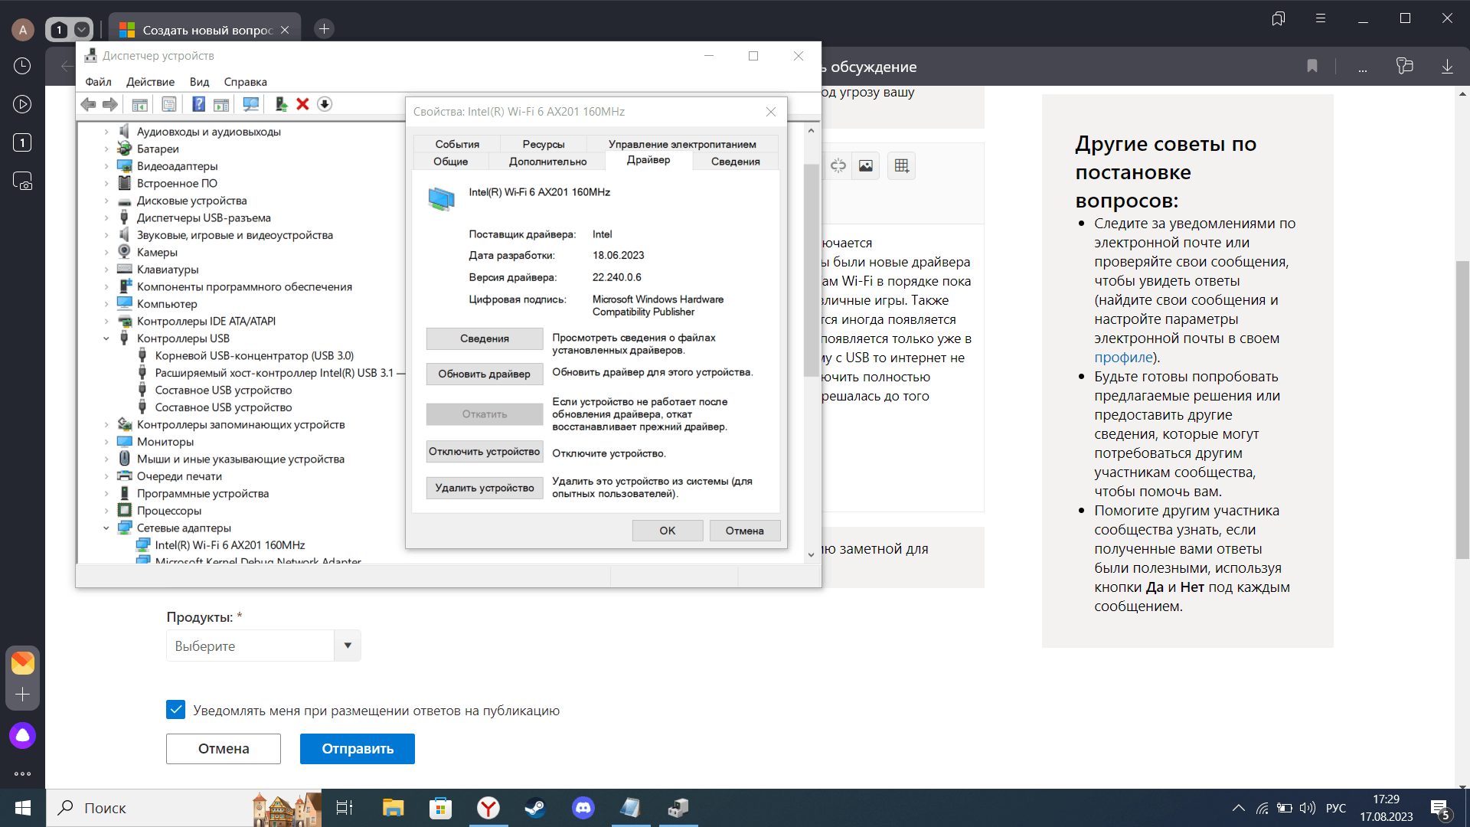Viewport: 1470px width, 827px height.
Task: Switch to Общие tab in properties
Action: [450, 162]
